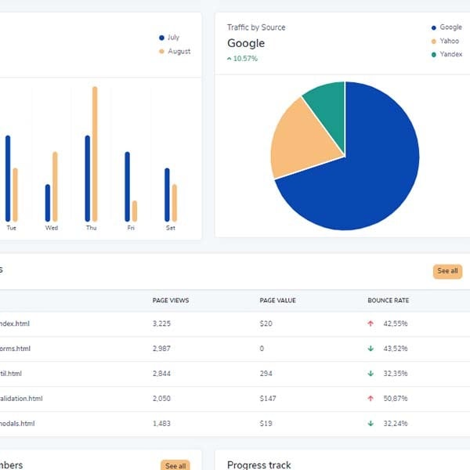Open the forms.html page link
Viewport: 470px width, 470px height.
[x=15, y=349]
